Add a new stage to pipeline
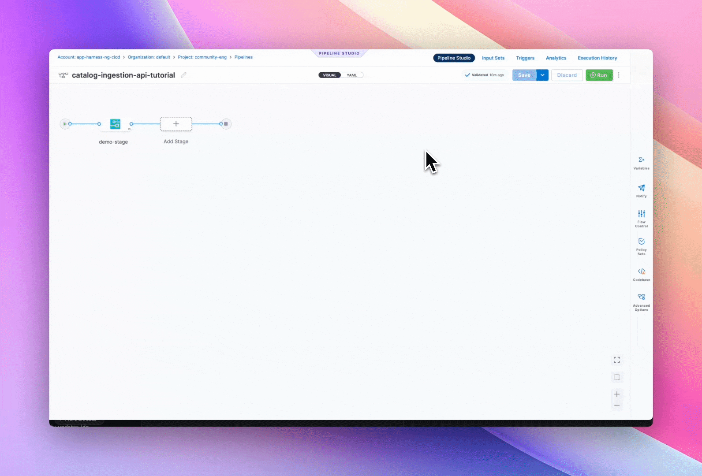This screenshot has height=476, width=702. (x=176, y=124)
